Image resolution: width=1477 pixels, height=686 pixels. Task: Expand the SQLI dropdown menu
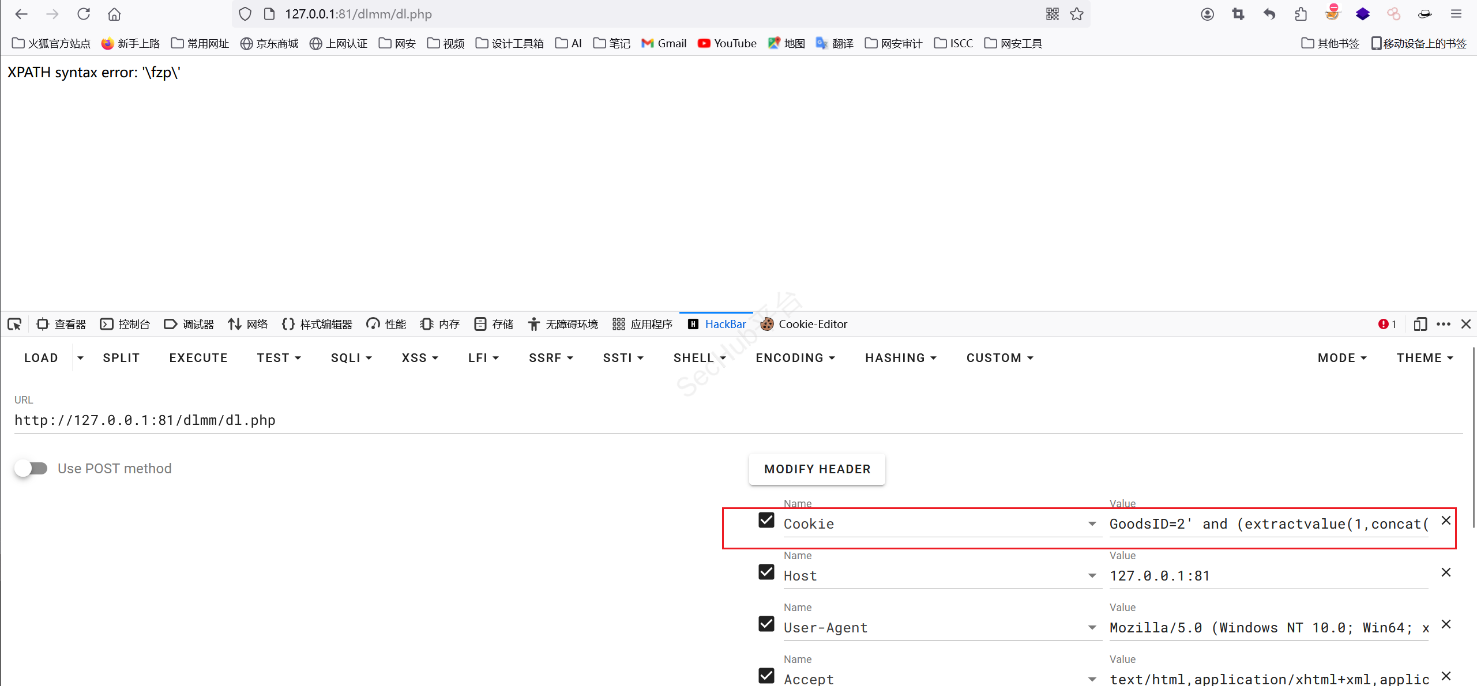[x=351, y=358]
